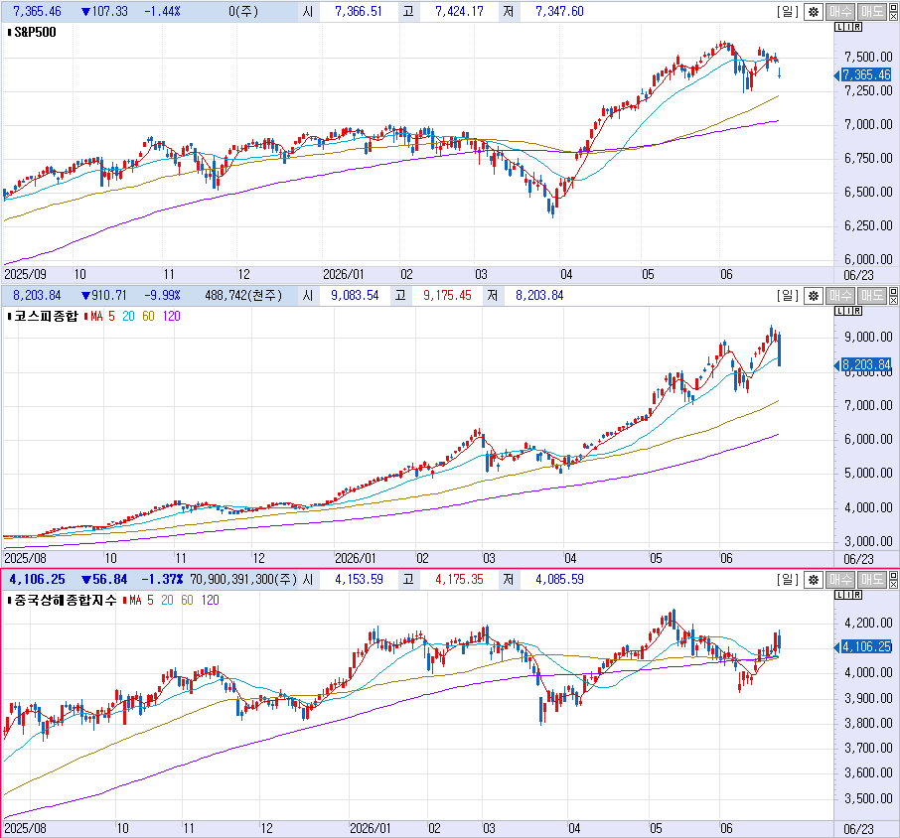Open the [일] period selector on 중국상해종합지수 panel
Image resolution: width=900 pixels, height=838 pixels.
click(788, 579)
